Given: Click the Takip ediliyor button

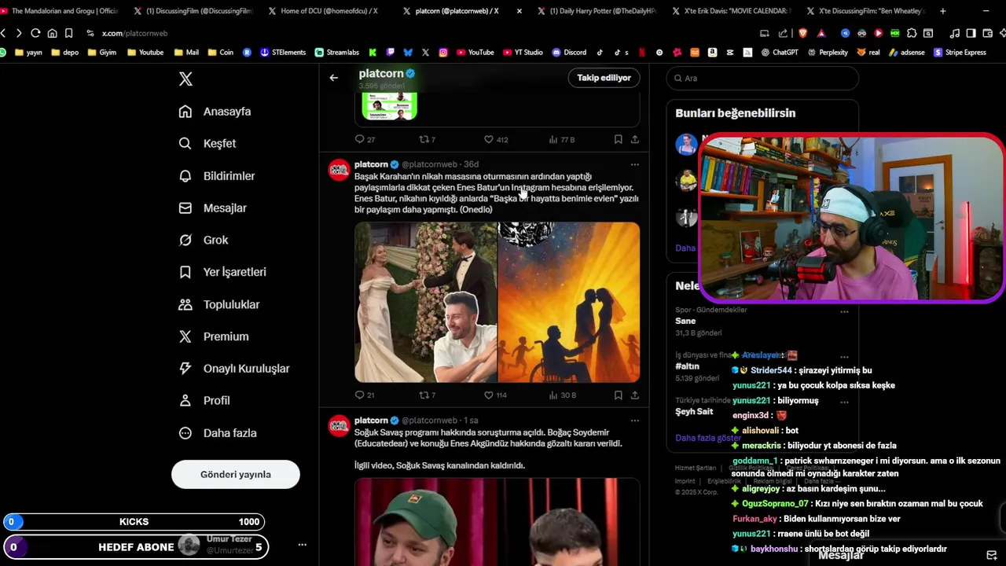Looking at the screenshot, I should click(x=604, y=78).
